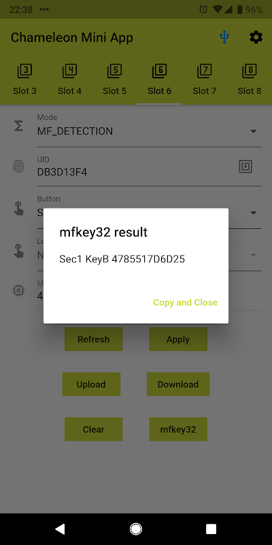The height and width of the screenshot is (545, 272).
Task: Select the Slot 5 tab
Action: [x=114, y=79]
